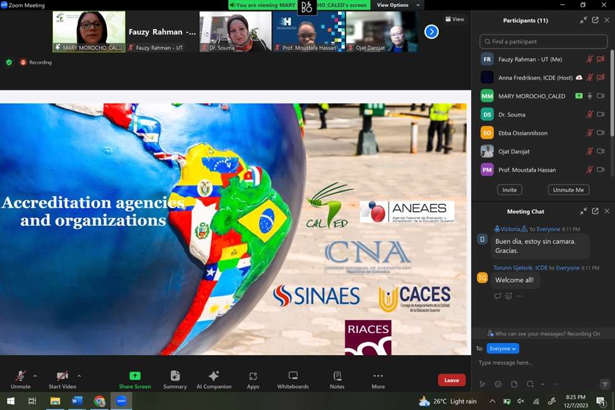Minimize the Participants panel
This screenshot has height=410, width=615.
coord(583,20)
